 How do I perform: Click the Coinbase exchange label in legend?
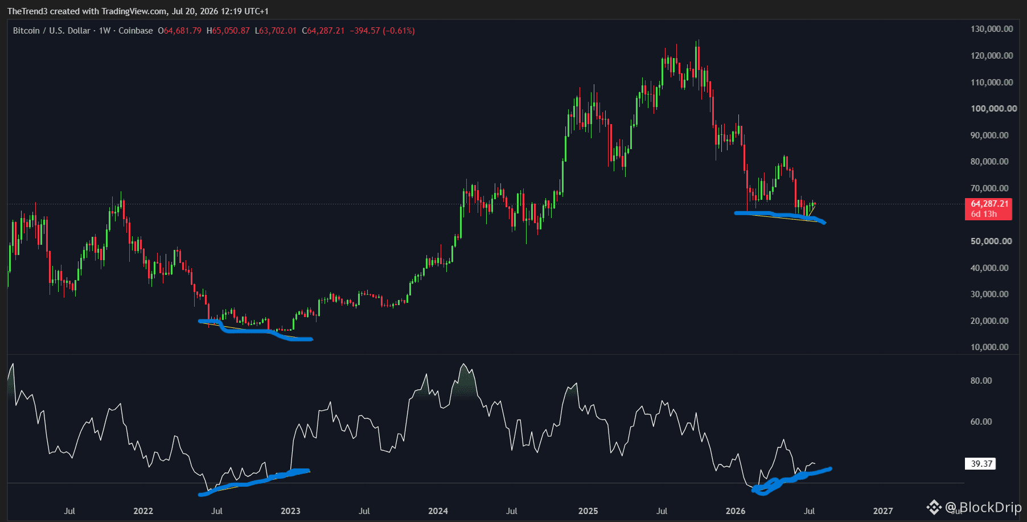[135, 31]
